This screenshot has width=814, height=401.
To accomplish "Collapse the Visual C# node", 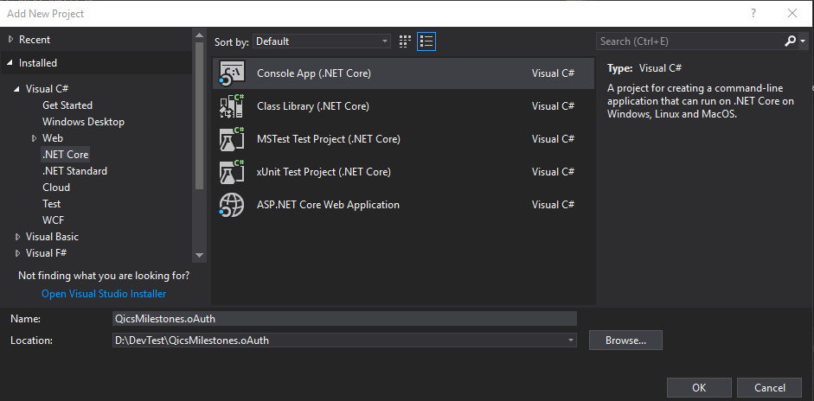I will pyautogui.click(x=17, y=89).
